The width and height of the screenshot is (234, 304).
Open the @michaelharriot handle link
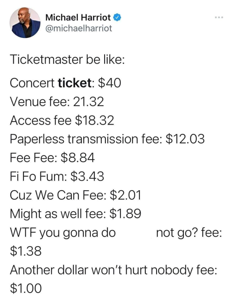79,28
